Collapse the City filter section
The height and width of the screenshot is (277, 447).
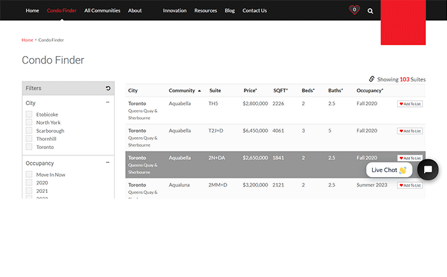click(x=108, y=103)
